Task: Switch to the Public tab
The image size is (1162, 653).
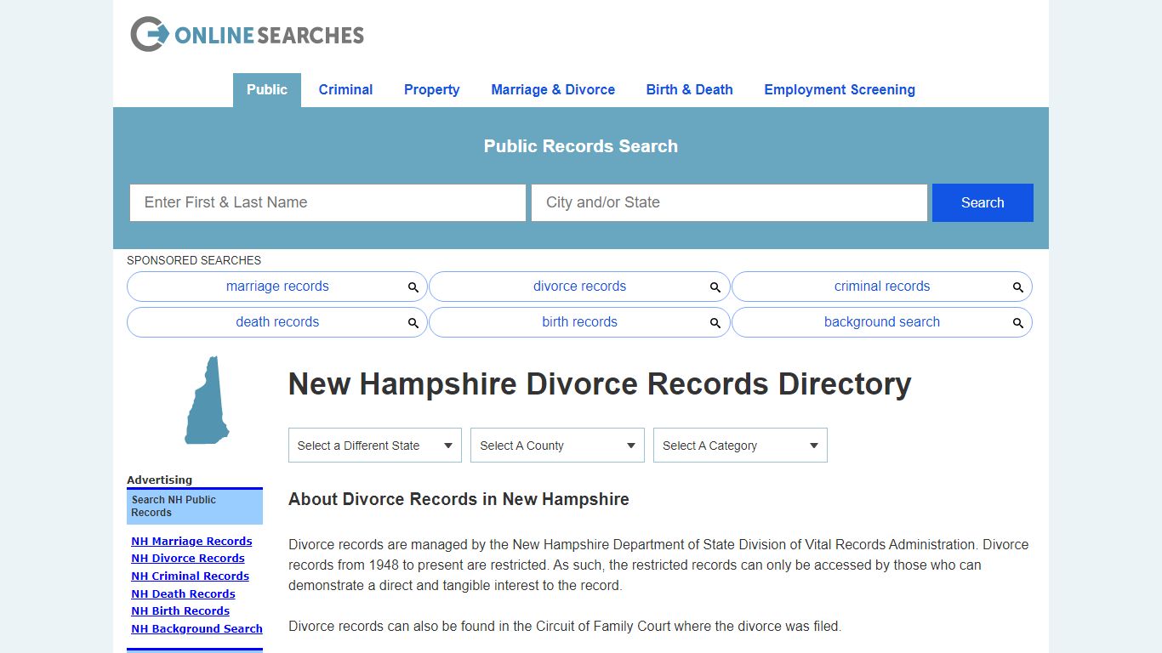Action: 267,90
